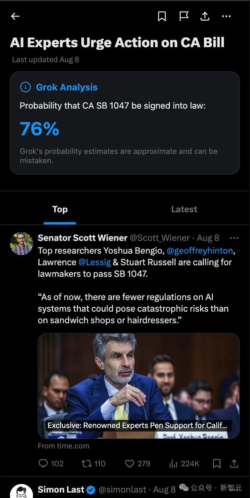Open Simon Last's profile name
Image resolution: width=250 pixels, height=498 pixels.
pos(61,490)
